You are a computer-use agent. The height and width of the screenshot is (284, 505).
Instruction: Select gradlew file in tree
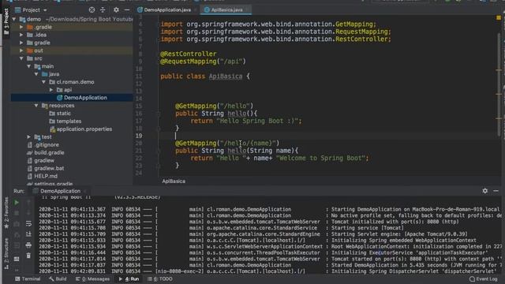(x=41, y=160)
